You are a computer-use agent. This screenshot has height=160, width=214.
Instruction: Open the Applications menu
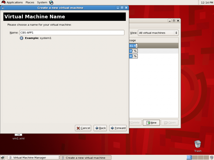click(x=15, y=2)
